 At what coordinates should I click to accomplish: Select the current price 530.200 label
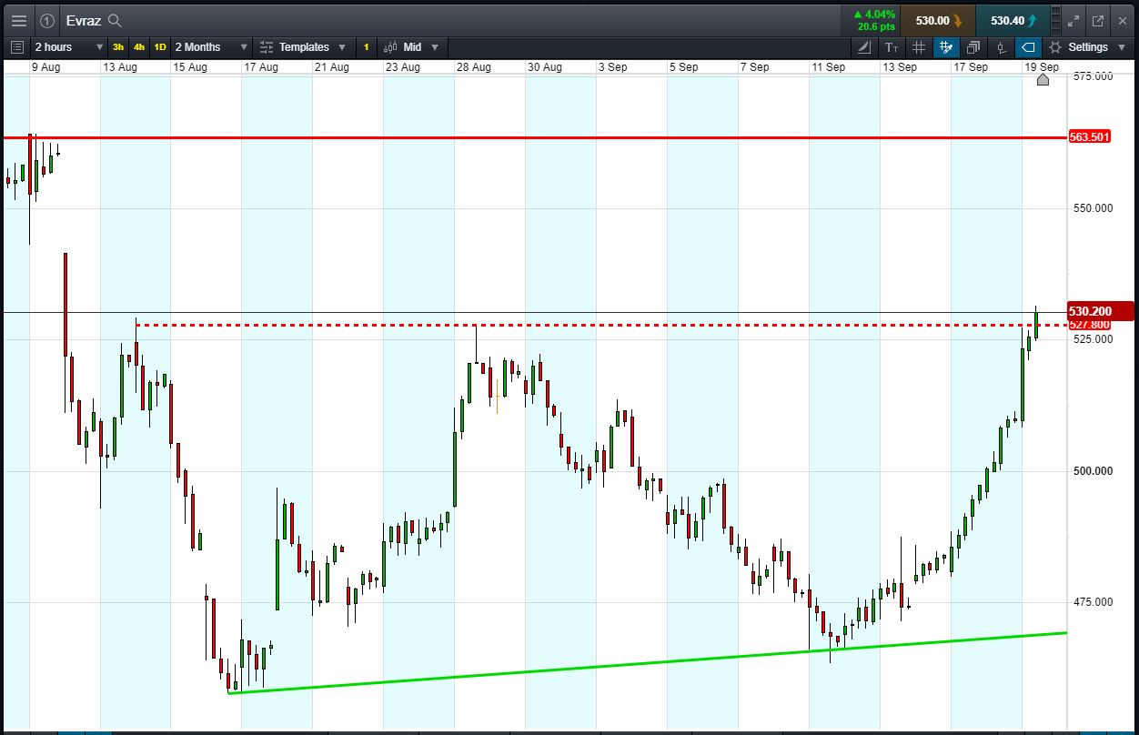[x=1101, y=311]
